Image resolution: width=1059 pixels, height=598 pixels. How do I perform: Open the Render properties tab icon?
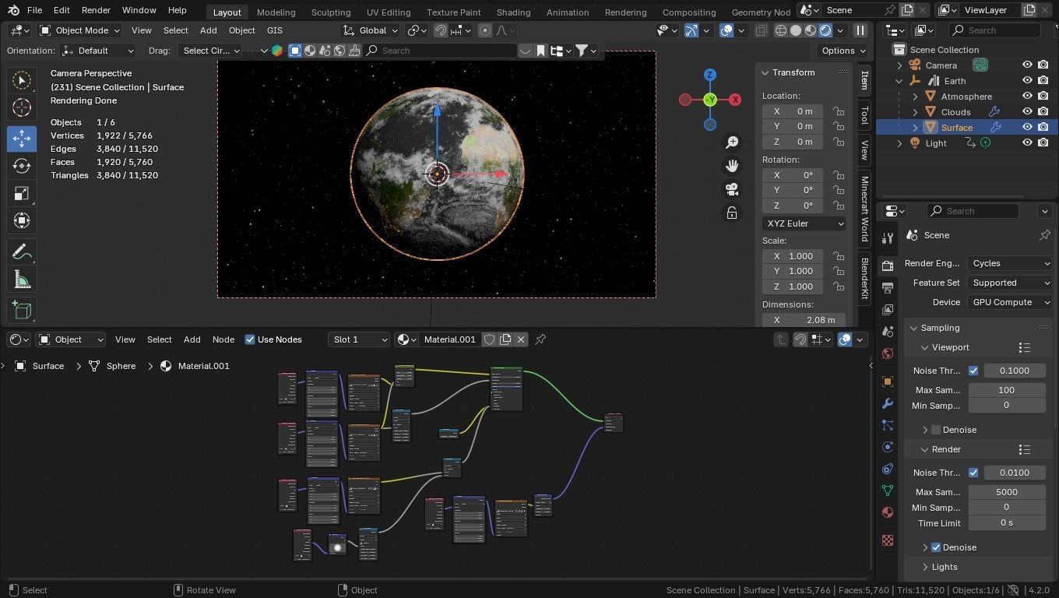click(x=888, y=266)
